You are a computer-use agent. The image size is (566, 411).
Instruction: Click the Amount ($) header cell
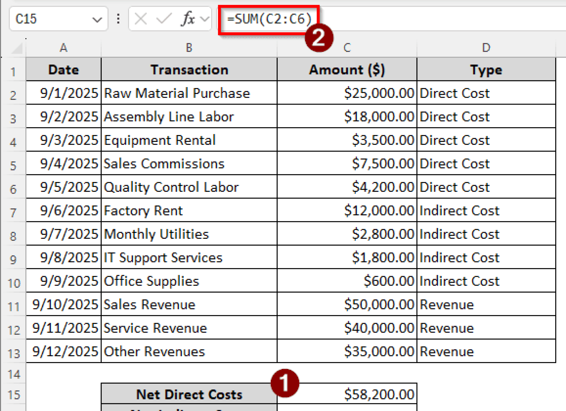[x=346, y=70]
